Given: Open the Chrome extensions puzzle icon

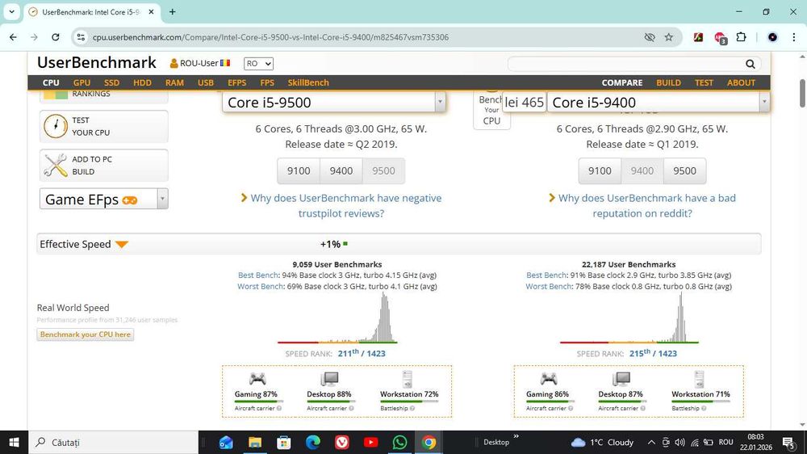Looking at the screenshot, I should (x=741, y=37).
